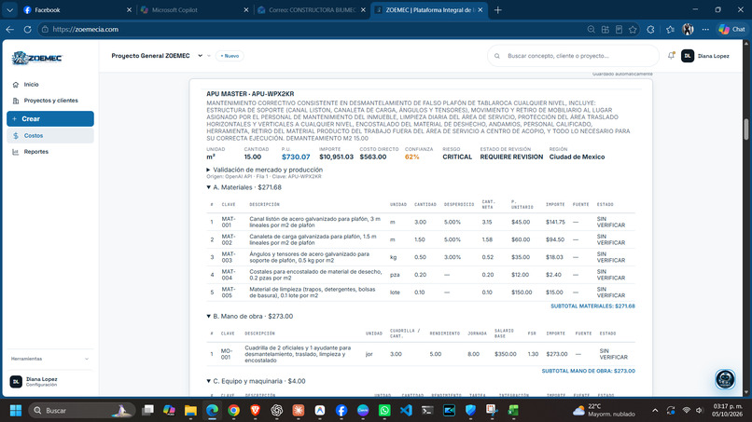
Task: Select MAT-004 Costales para encostalado description
Action: coord(315,275)
